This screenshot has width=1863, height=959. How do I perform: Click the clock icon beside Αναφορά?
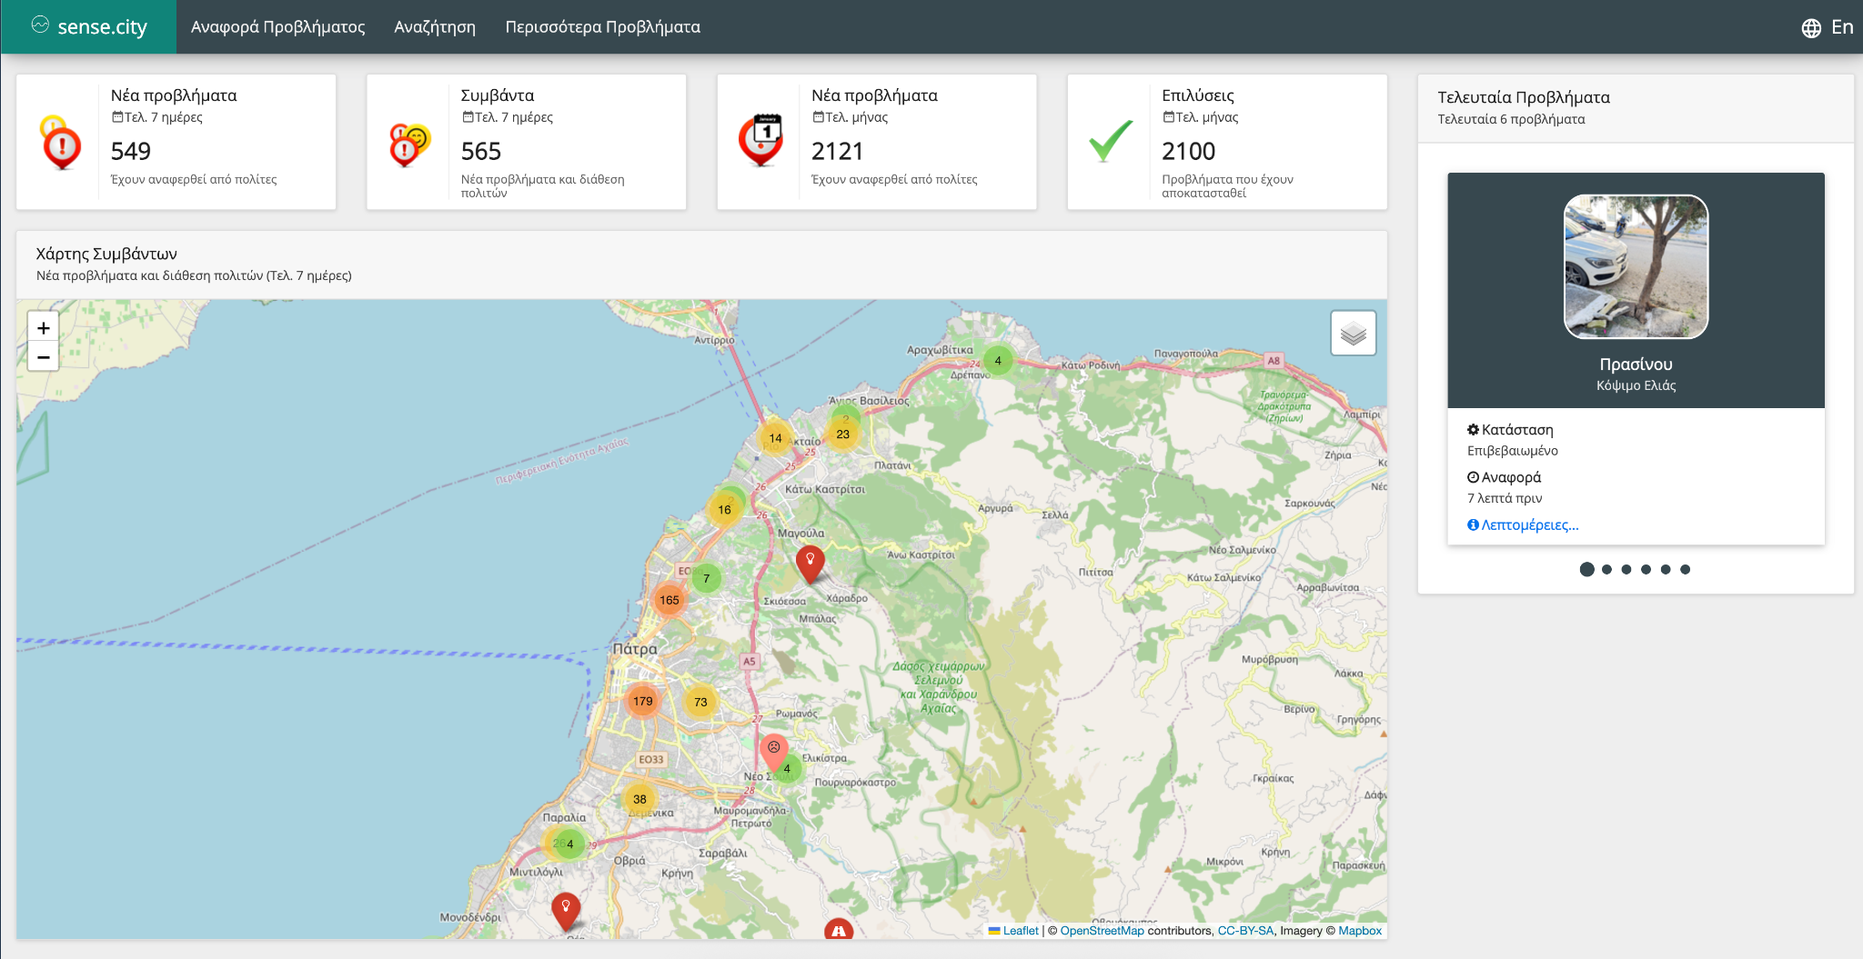[x=1475, y=476]
